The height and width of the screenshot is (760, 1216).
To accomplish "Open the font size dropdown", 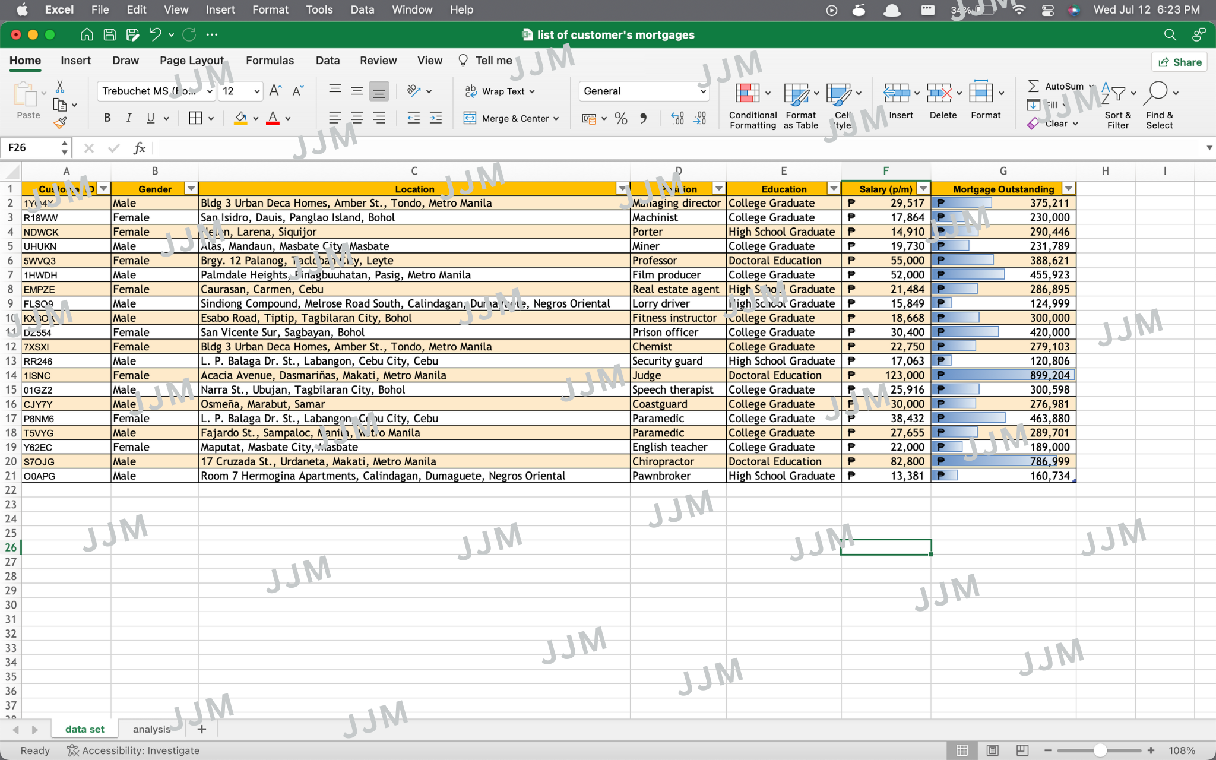I will [x=256, y=91].
